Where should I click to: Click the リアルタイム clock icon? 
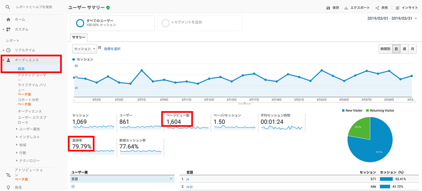pos(8,50)
